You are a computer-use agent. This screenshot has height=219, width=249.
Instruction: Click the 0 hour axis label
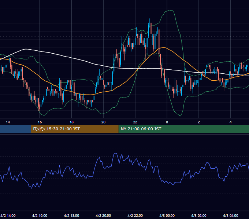[x=167, y=122]
